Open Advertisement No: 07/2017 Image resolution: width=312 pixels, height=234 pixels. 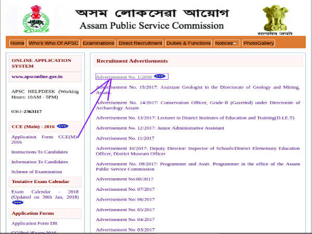click(x=125, y=189)
